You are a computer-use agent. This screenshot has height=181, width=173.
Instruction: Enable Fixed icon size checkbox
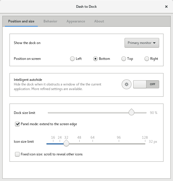[17, 154]
